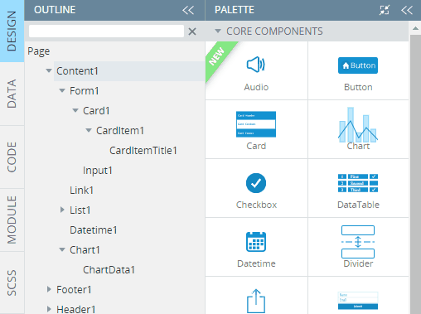This screenshot has height=314, width=421.
Task: Select Chart1 in the outline
Action: [x=85, y=250]
